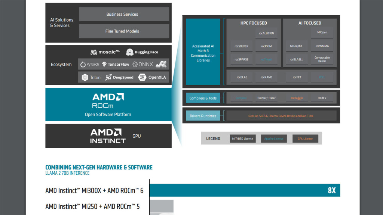Click the LLAMA 2 70B INFERENCE subtitle
This screenshot has width=383, height=215.
[67, 173]
